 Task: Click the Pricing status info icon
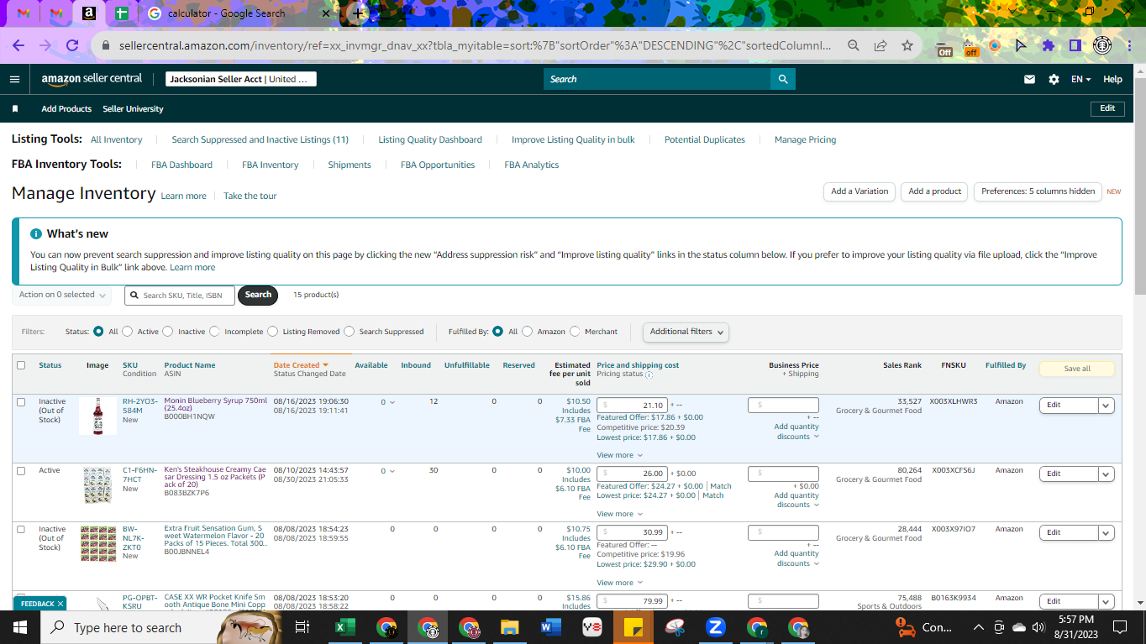(649, 374)
